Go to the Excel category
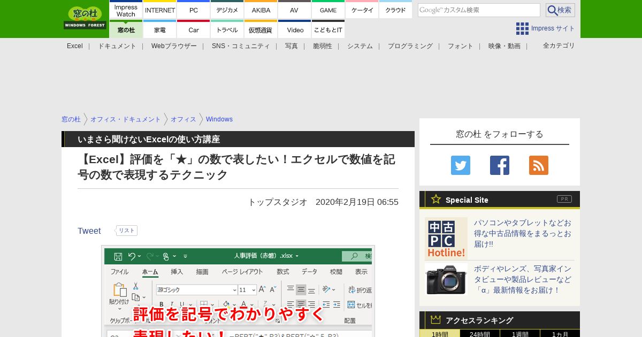 75,46
